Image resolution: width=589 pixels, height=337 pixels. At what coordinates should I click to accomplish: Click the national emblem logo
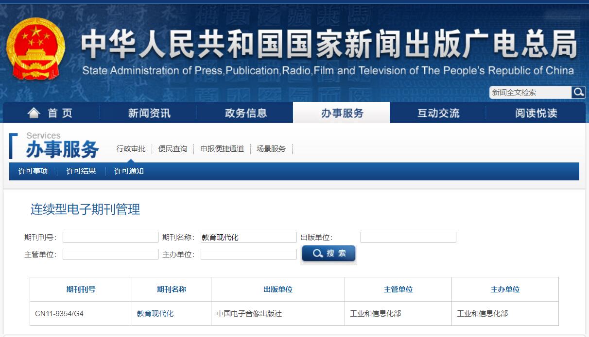pyautogui.click(x=35, y=49)
